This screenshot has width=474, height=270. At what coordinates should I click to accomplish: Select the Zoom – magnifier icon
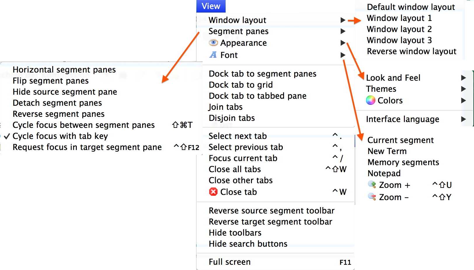coord(372,197)
